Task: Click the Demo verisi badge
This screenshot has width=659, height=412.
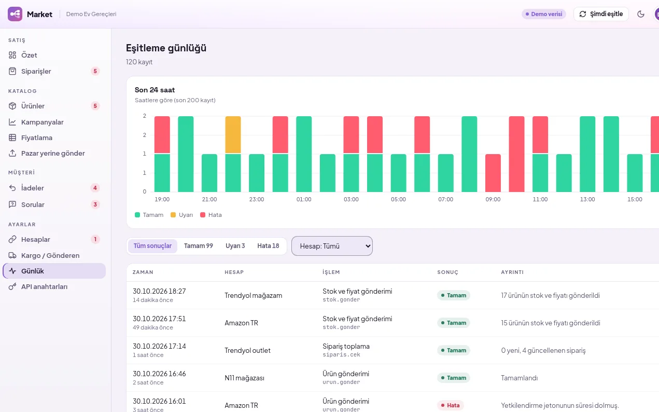Action: pyautogui.click(x=544, y=14)
